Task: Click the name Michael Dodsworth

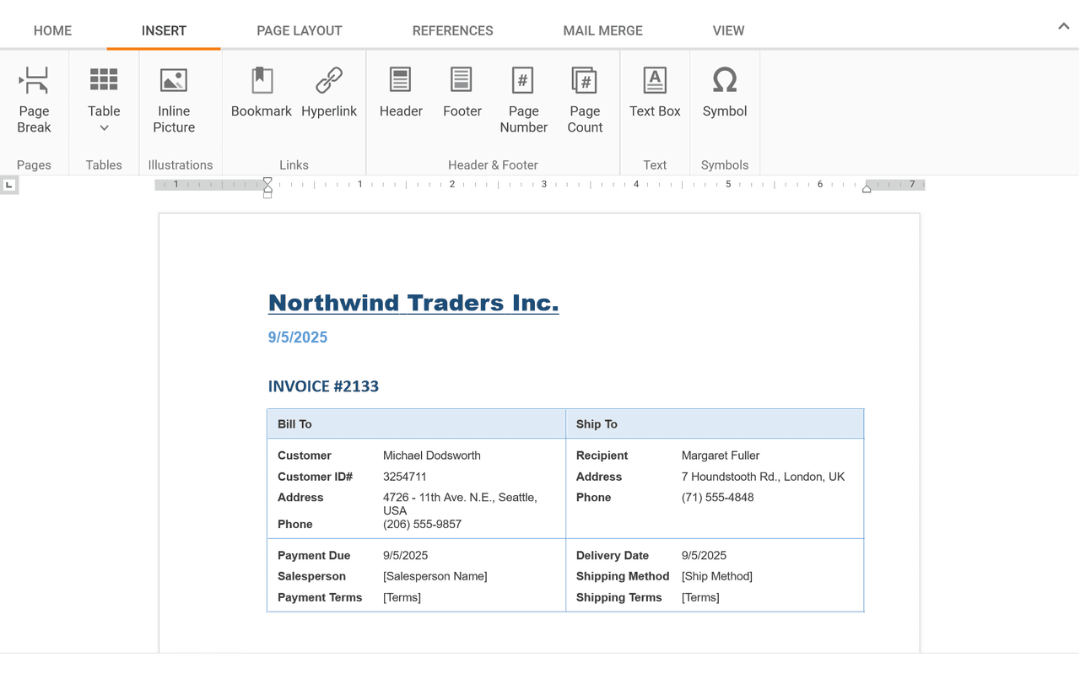Action: (432, 456)
